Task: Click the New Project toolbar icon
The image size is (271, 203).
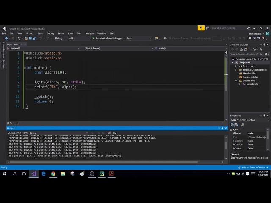Action: [x=19, y=38]
